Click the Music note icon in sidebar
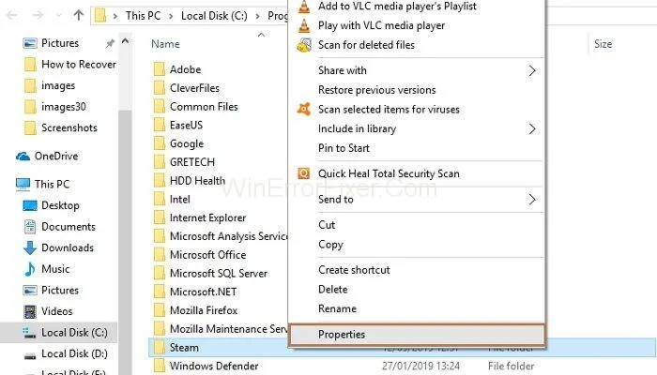657x375 pixels. point(25,269)
